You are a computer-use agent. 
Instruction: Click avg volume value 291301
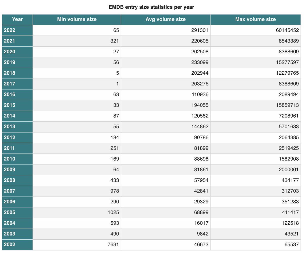click(200, 30)
